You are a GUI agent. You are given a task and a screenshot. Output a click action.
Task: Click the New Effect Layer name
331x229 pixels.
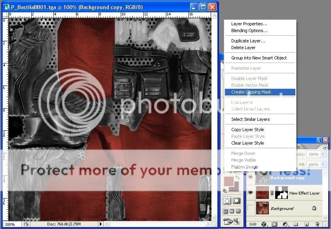(304, 193)
